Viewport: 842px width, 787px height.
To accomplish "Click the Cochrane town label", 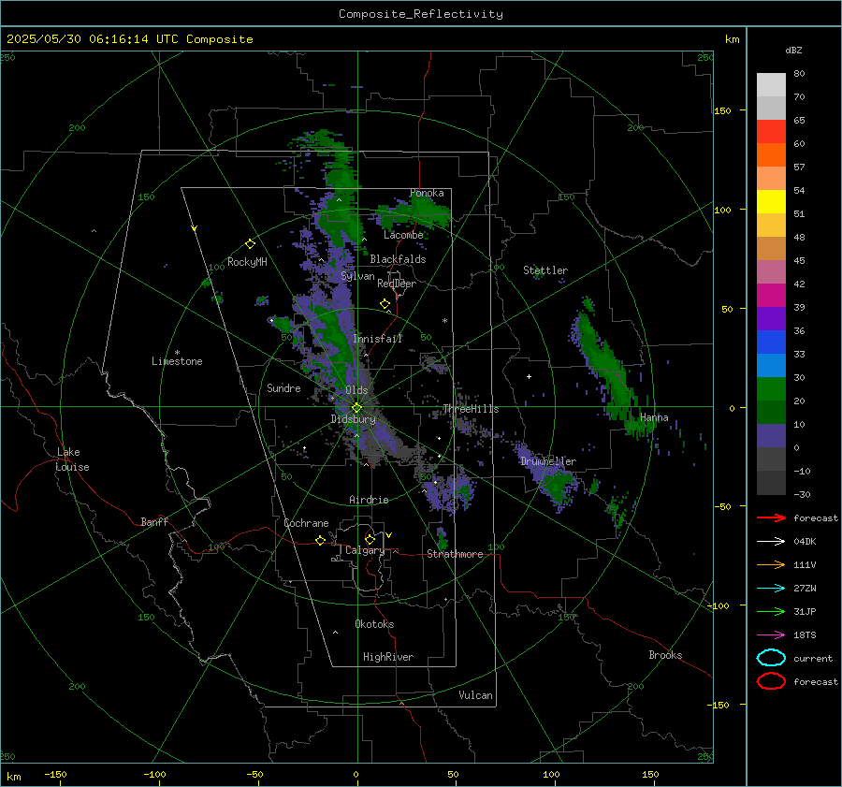I will click(x=306, y=523).
